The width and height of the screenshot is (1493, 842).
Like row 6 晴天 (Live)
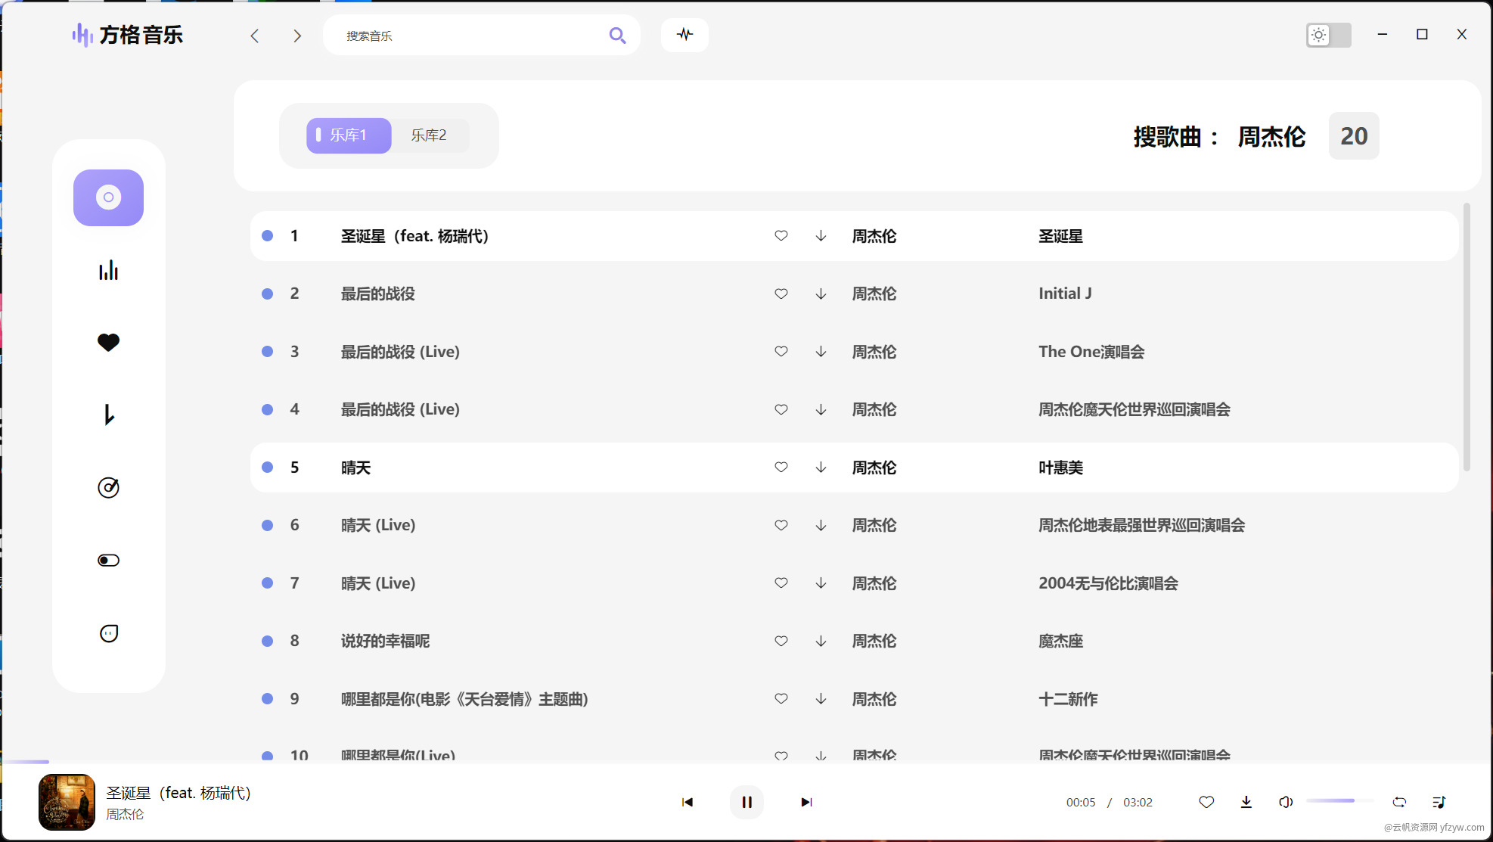click(781, 525)
